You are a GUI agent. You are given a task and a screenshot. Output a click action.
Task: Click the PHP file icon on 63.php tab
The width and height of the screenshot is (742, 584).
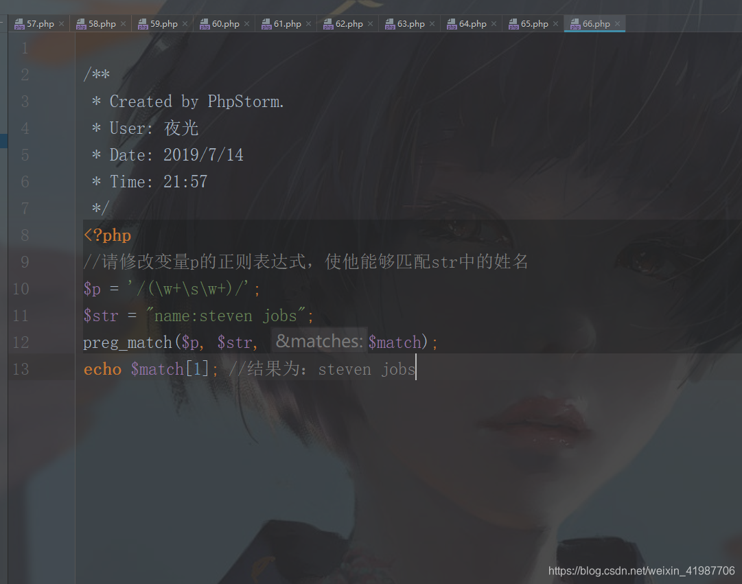click(x=390, y=23)
